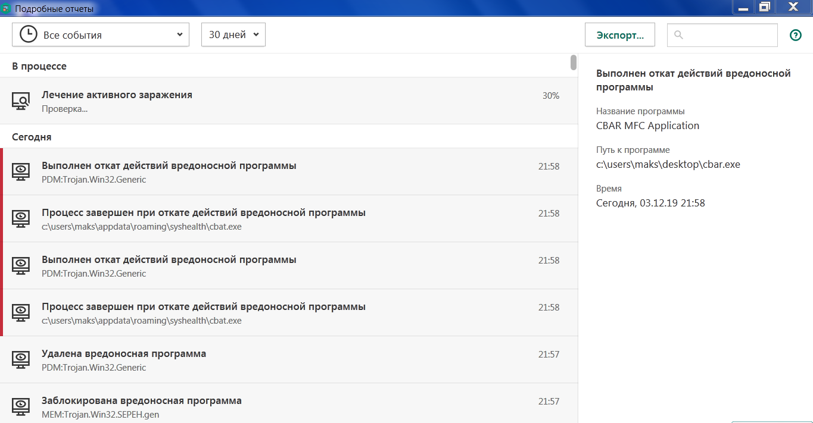
Task: Focus the search input field
Action: [730, 35]
